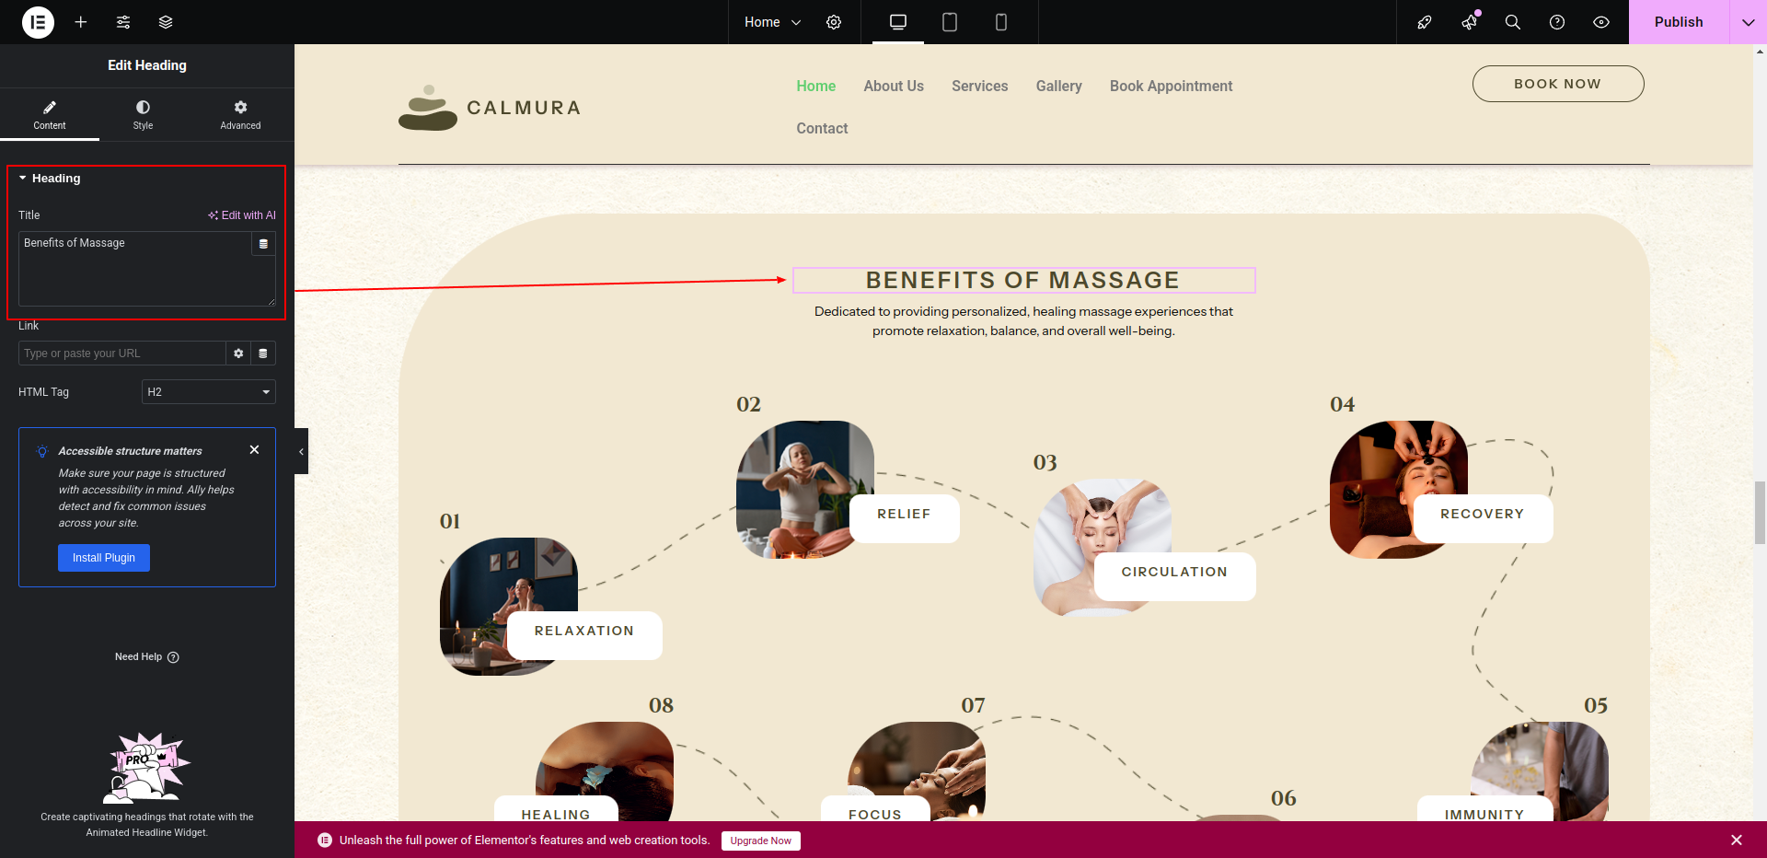Switch to mobile responsive view
This screenshot has height=858, width=1767.
[x=1001, y=22]
